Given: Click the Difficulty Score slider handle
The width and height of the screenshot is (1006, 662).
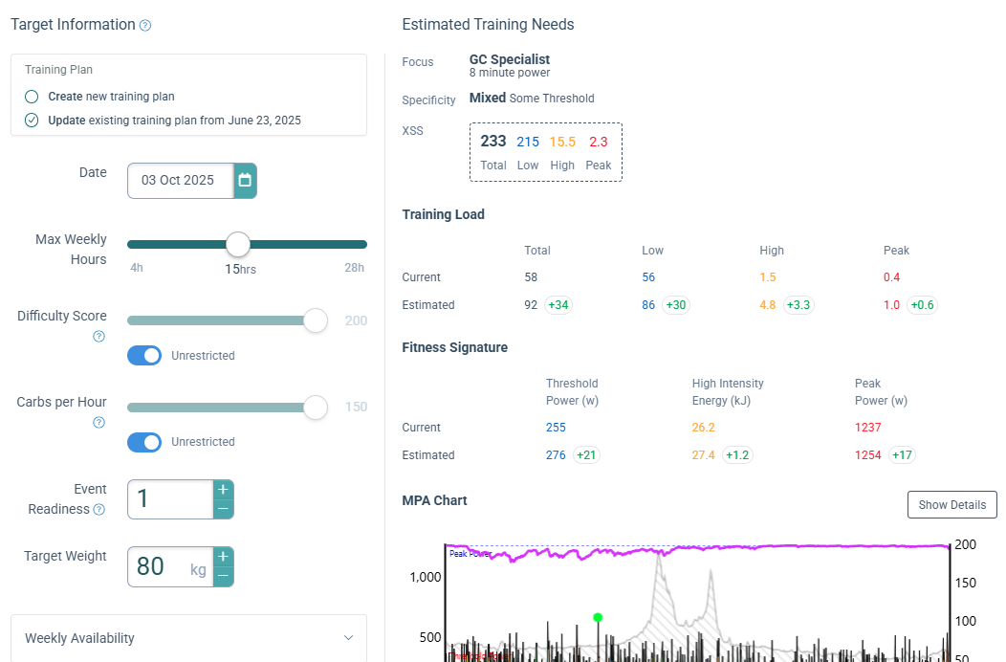Looking at the screenshot, I should (316, 320).
